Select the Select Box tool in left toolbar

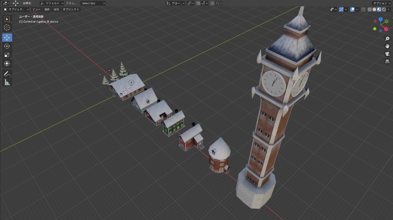pyautogui.click(x=7, y=19)
